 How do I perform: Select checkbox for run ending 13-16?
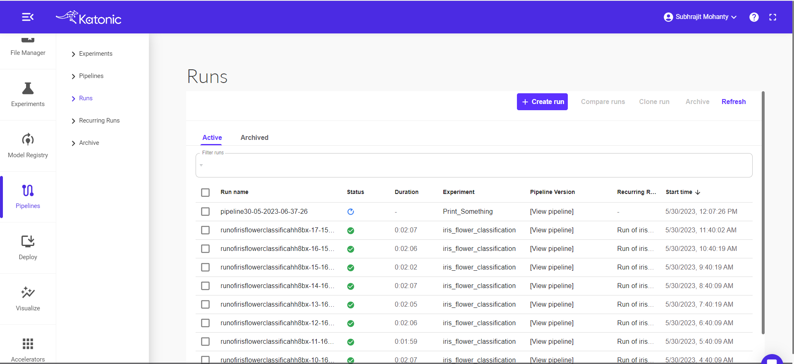(x=205, y=304)
